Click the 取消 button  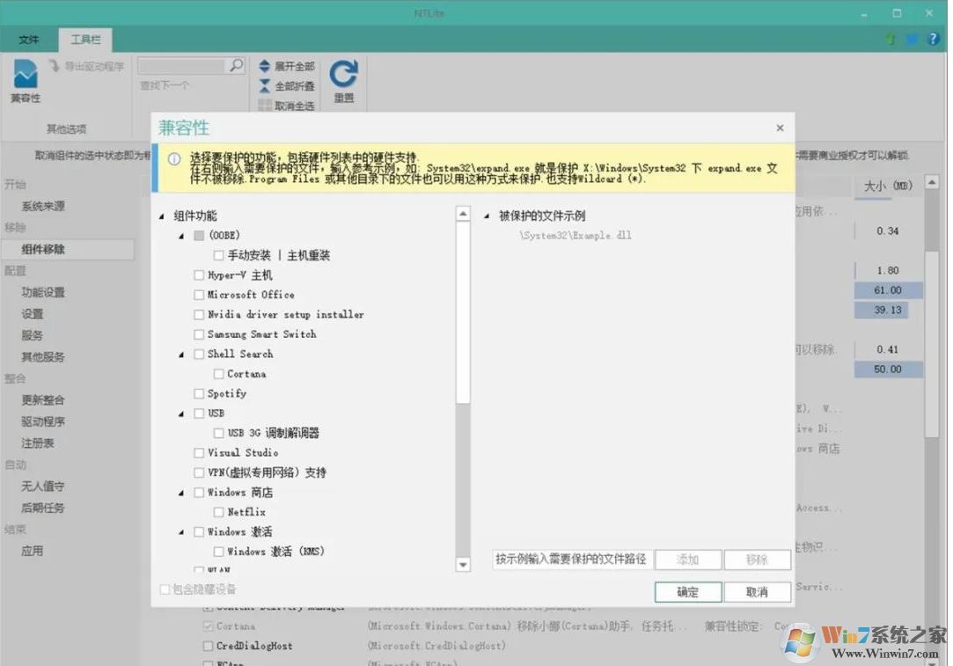pos(758,592)
